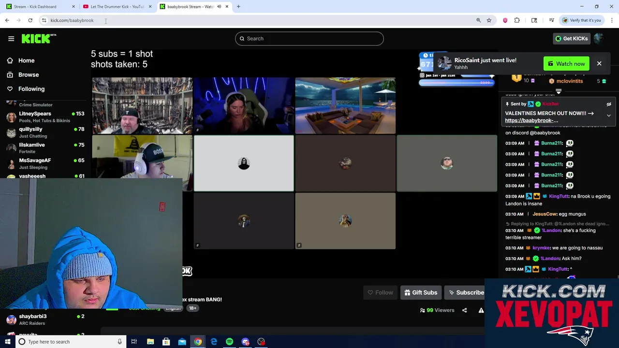Viewport: 619px width, 348px height.
Task: Bookmark this page with star icon
Action: 489,20
